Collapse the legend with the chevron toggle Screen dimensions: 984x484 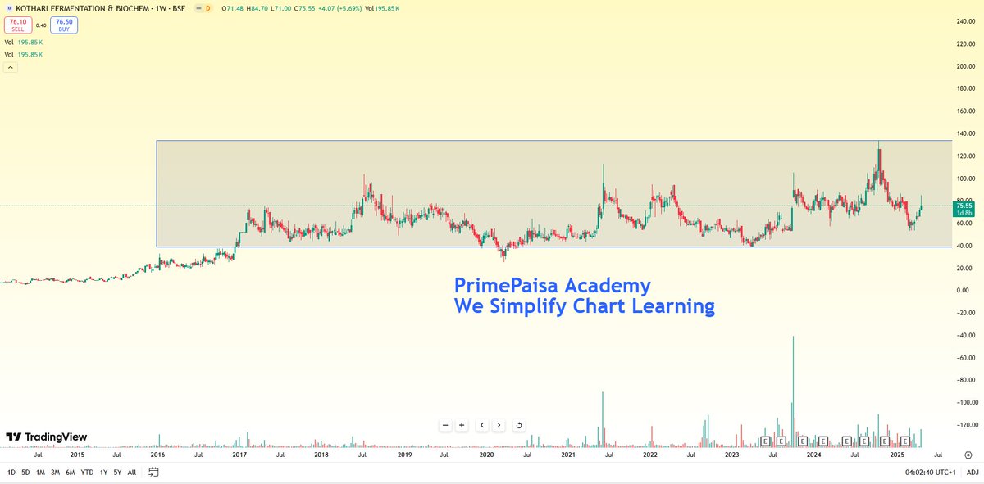[x=10, y=66]
